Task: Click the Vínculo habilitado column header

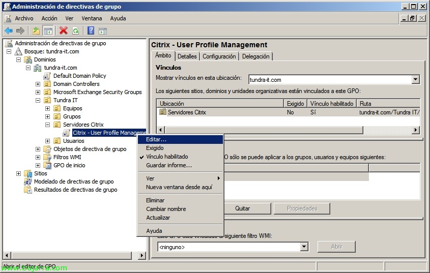Action: pyautogui.click(x=332, y=104)
